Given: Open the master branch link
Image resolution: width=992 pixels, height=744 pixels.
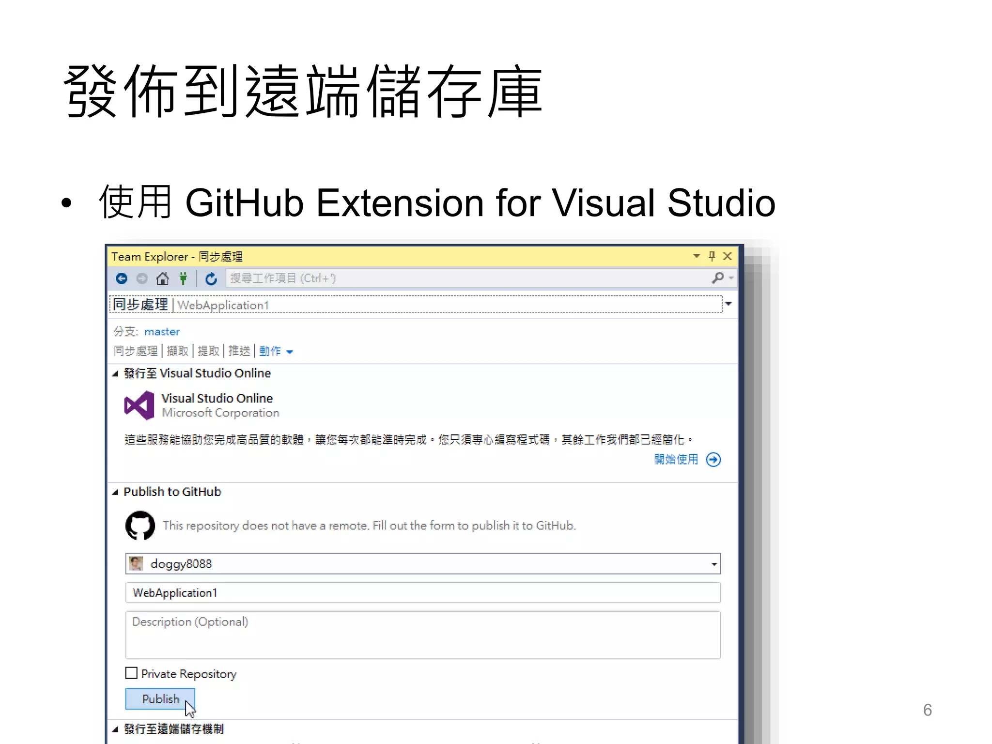Looking at the screenshot, I should [x=162, y=332].
